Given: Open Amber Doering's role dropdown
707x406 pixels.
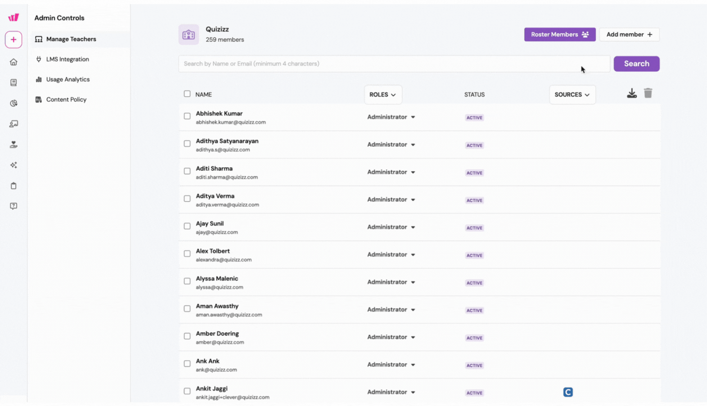Looking at the screenshot, I should point(391,337).
